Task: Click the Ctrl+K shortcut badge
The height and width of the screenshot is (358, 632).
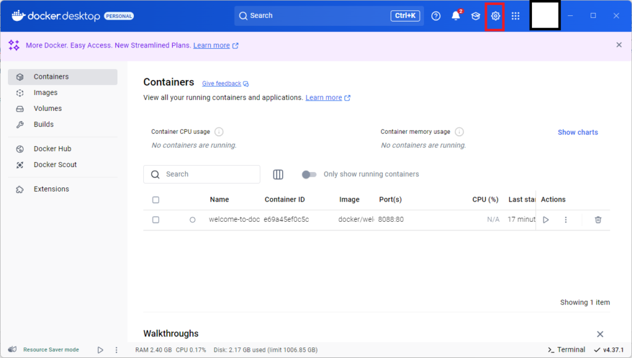Action: click(405, 15)
